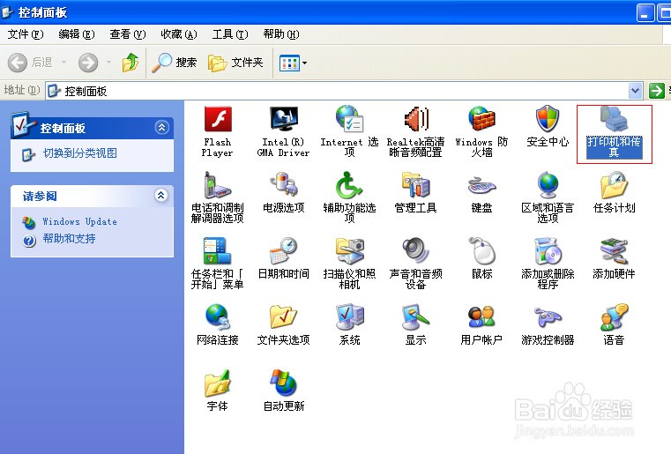Screen dimensions: 671x454
Task: Click the 搜索 toolbar button
Action: pos(175,63)
